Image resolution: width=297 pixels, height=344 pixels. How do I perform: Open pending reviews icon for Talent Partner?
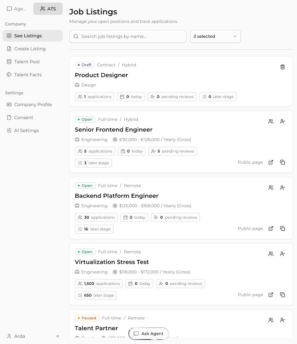point(282,320)
